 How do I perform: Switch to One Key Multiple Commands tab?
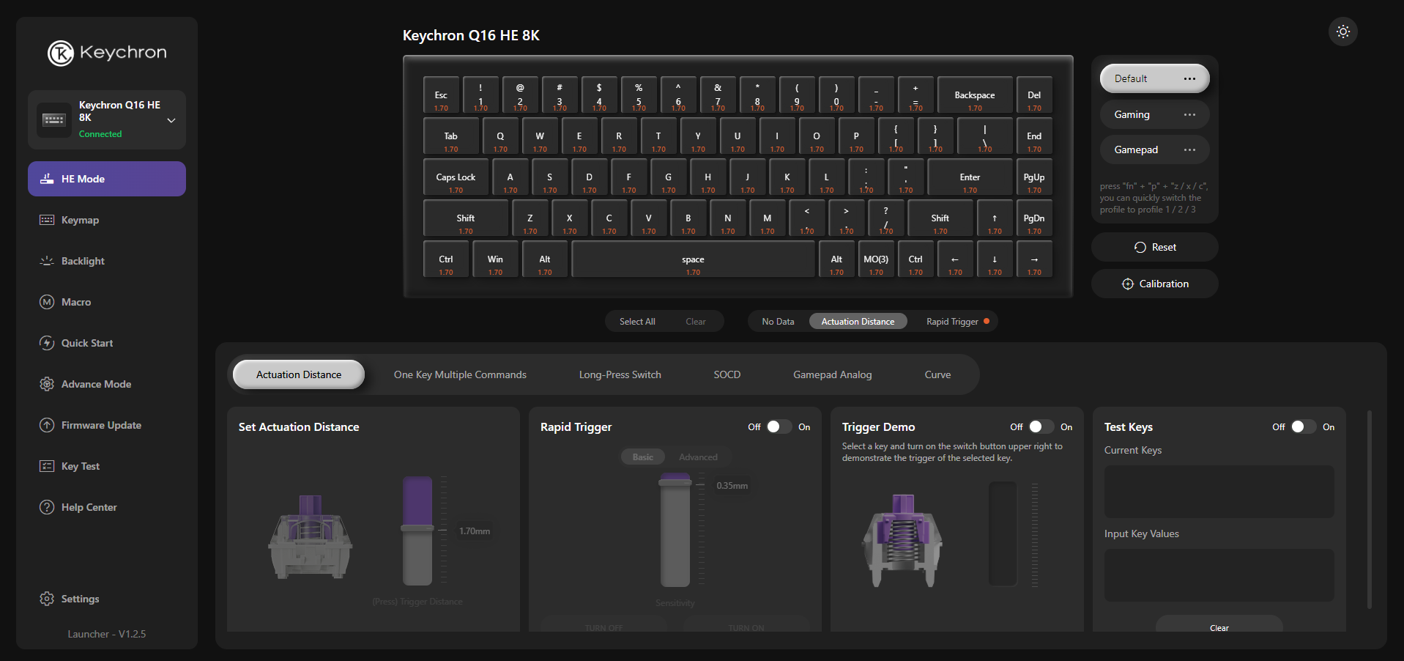tap(460, 374)
